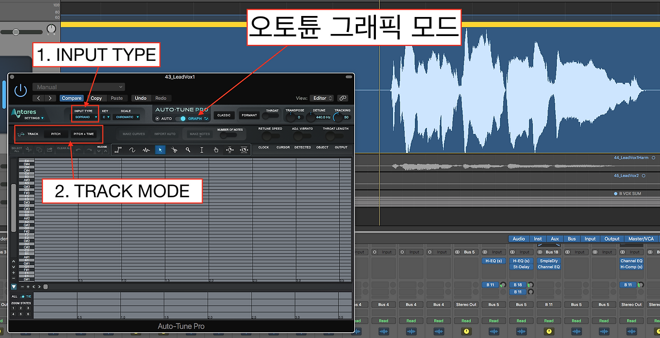Recall zoom state 6
Viewport: 660px width, 338px height.
click(x=28, y=314)
